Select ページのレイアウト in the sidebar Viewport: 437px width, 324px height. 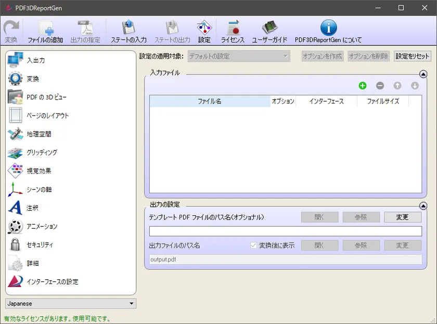tap(47, 115)
